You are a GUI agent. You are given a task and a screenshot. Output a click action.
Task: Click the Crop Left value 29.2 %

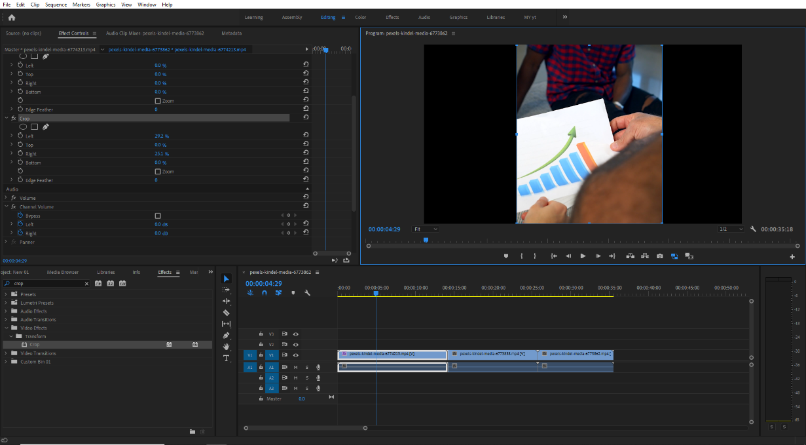click(162, 136)
